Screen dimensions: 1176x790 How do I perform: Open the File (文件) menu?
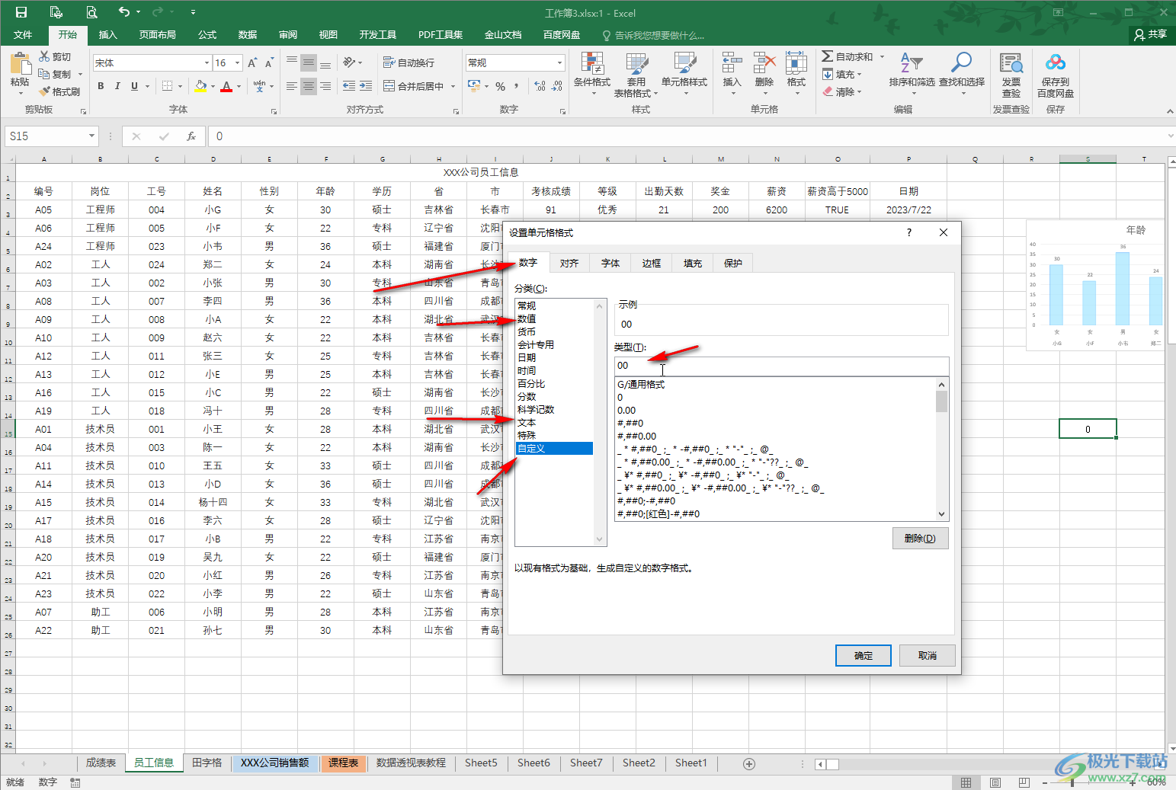[23, 34]
